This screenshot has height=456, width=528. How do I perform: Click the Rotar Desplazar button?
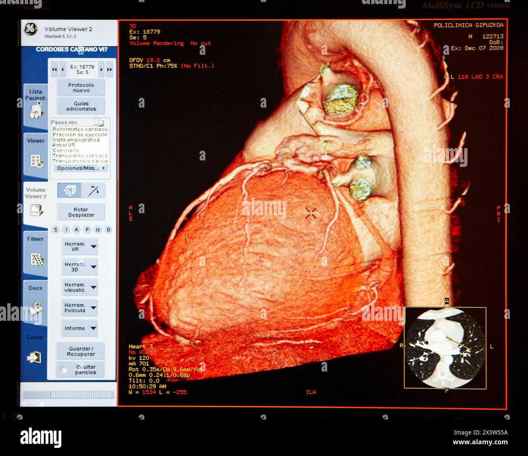pyautogui.click(x=81, y=212)
